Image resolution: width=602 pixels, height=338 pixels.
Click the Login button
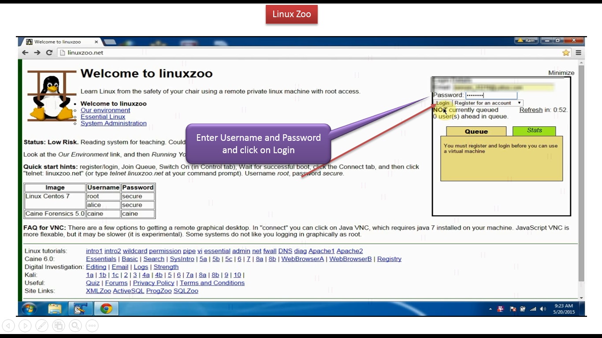coord(442,103)
